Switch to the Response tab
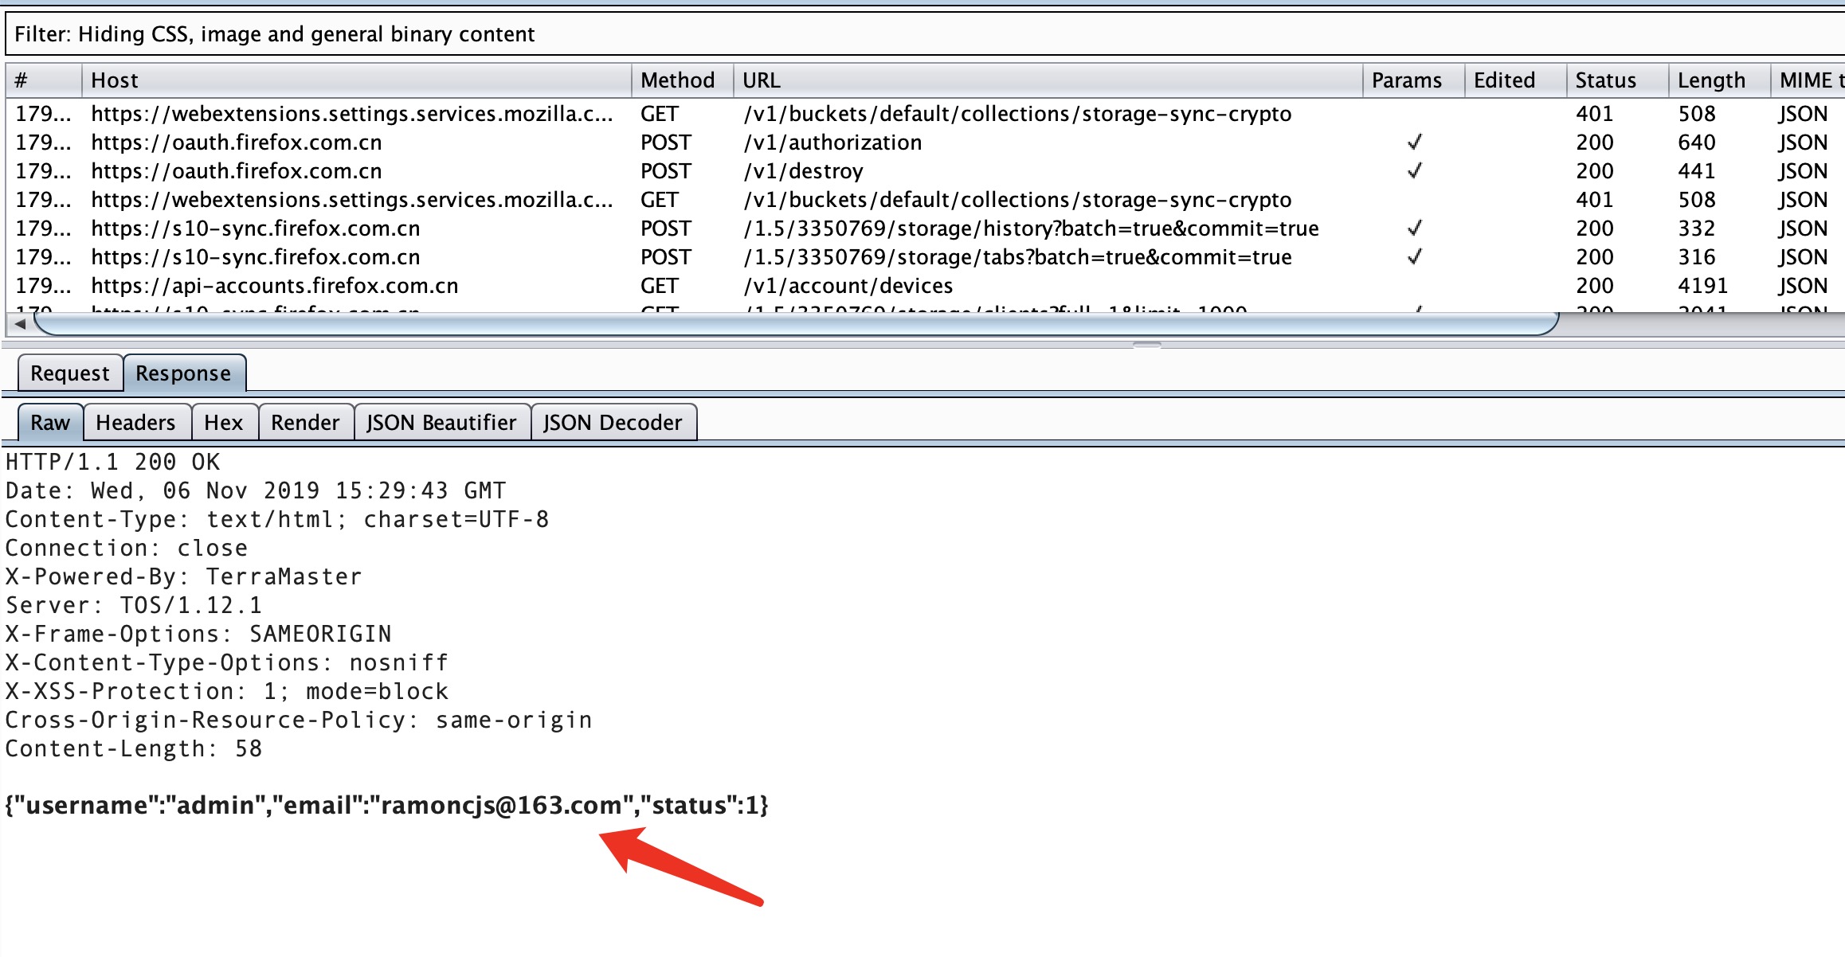 coord(184,373)
